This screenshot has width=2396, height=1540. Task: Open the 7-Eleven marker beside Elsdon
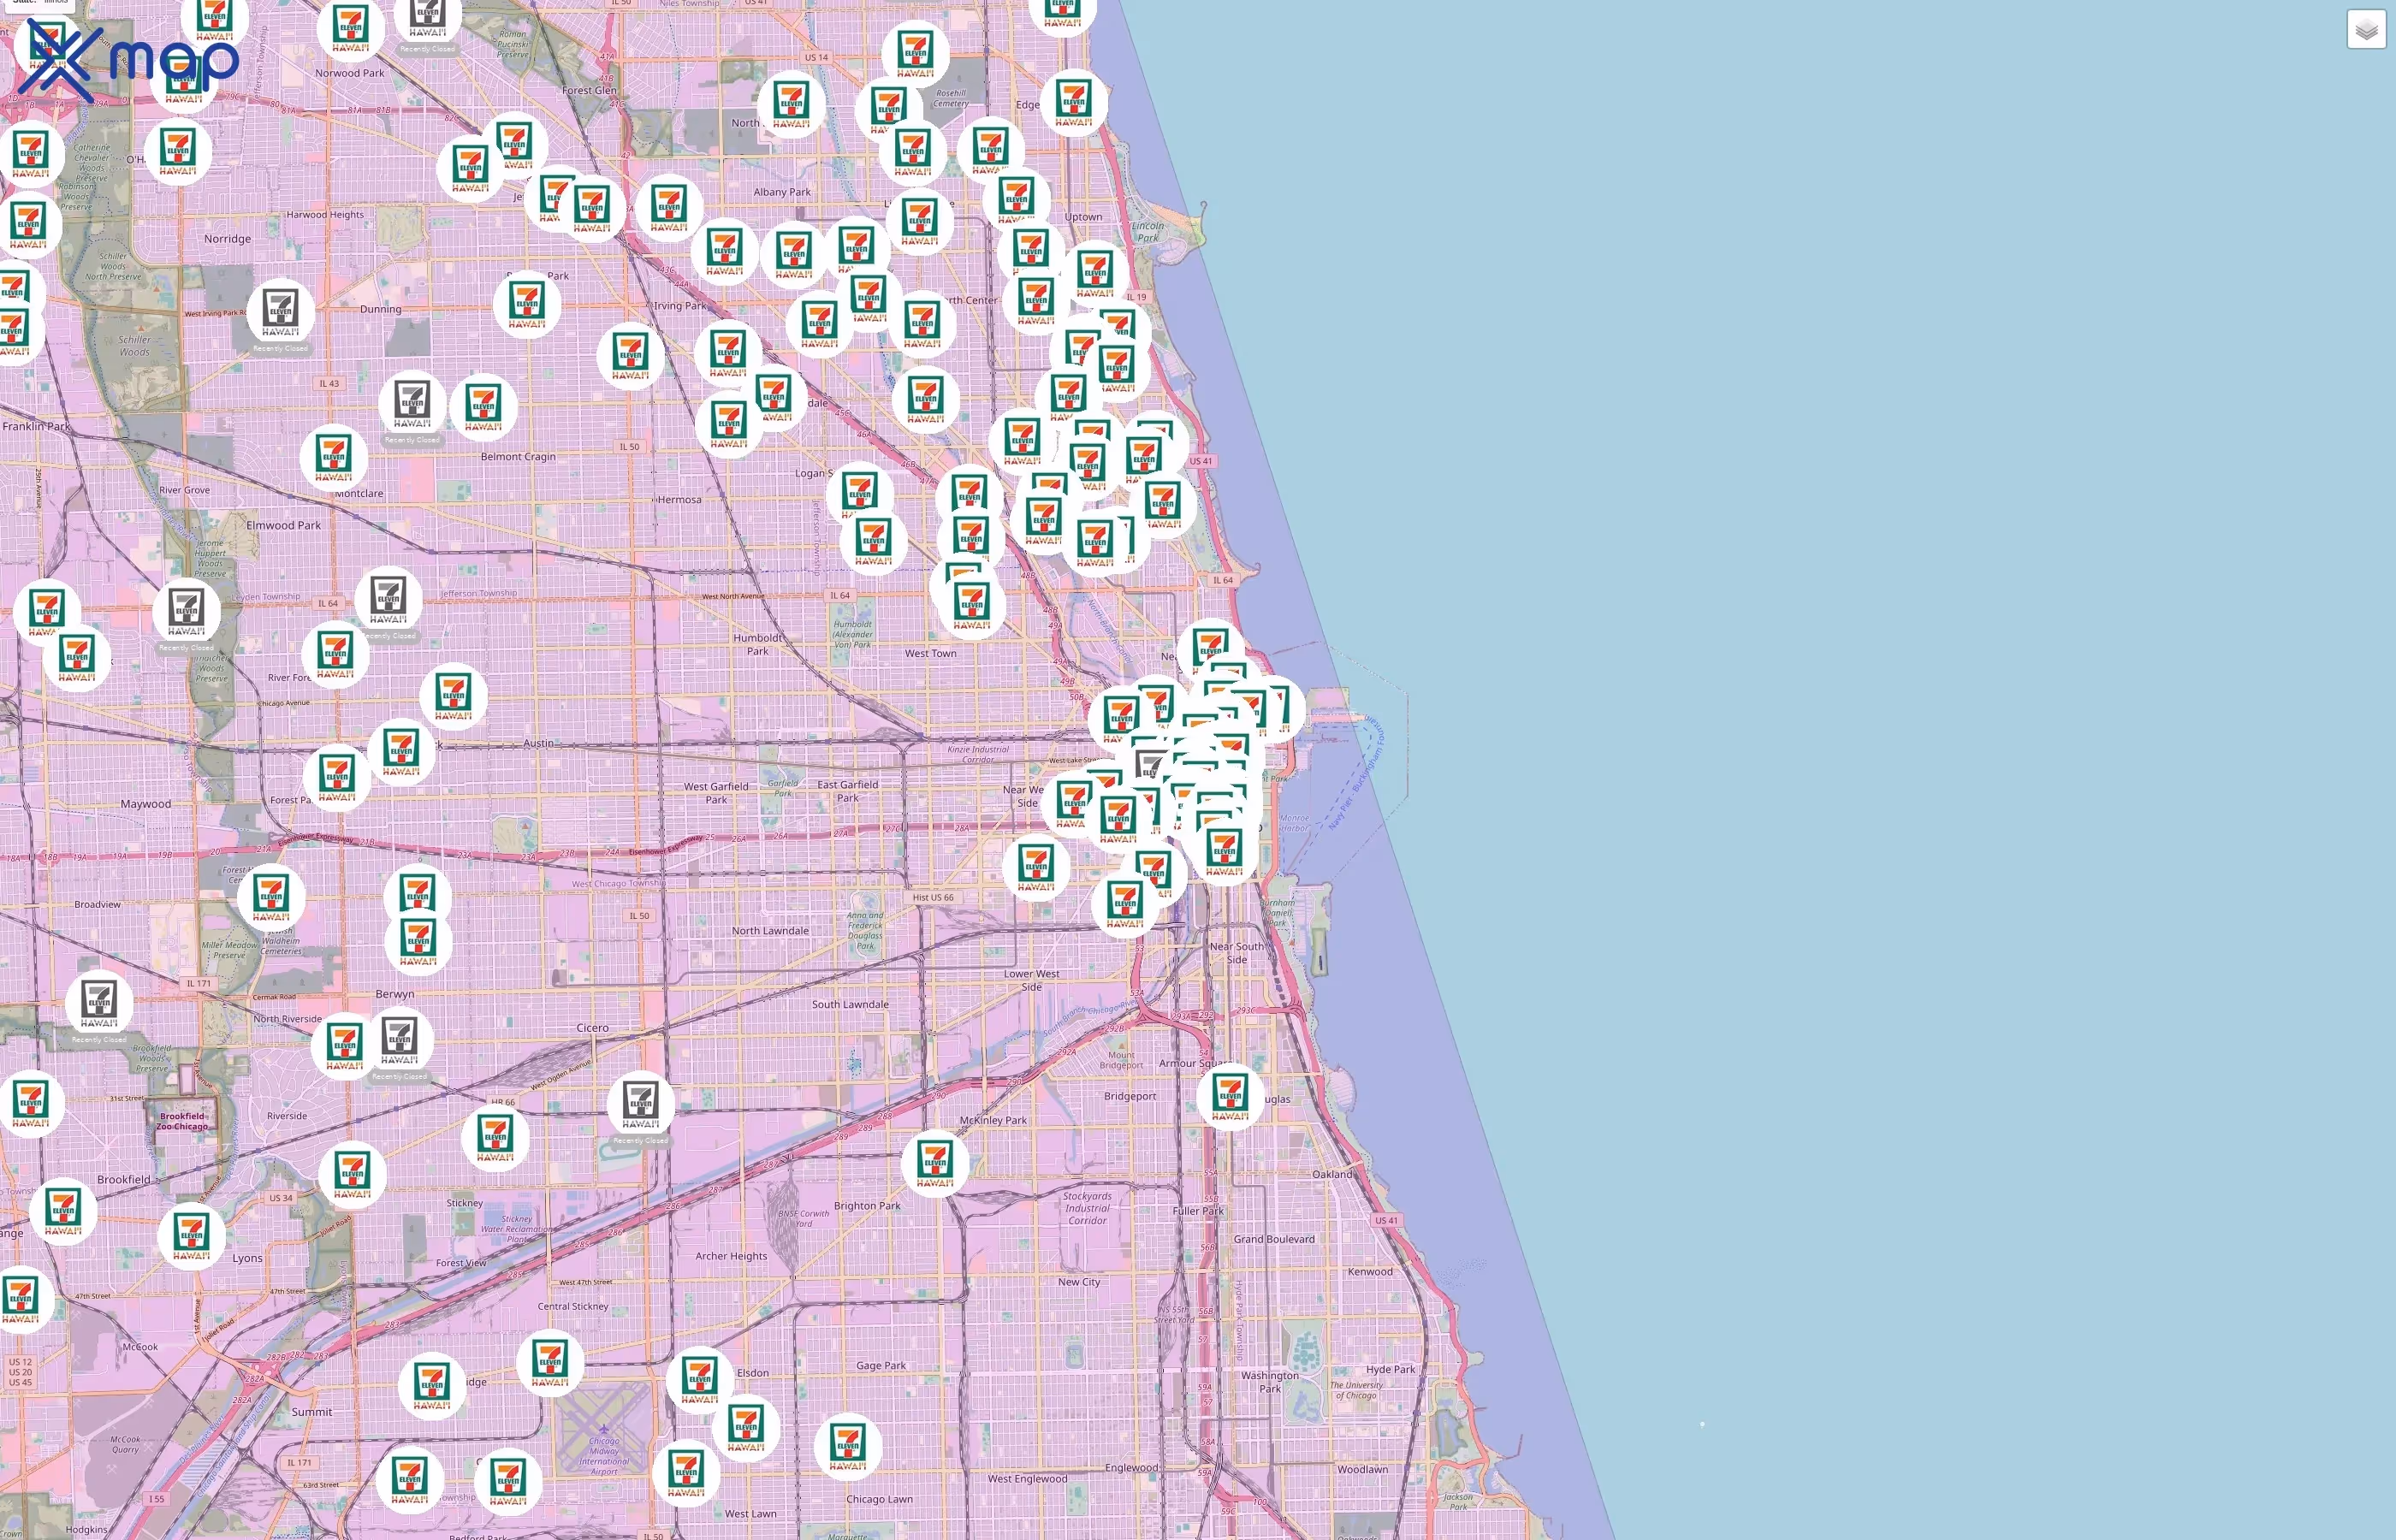point(700,1380)
